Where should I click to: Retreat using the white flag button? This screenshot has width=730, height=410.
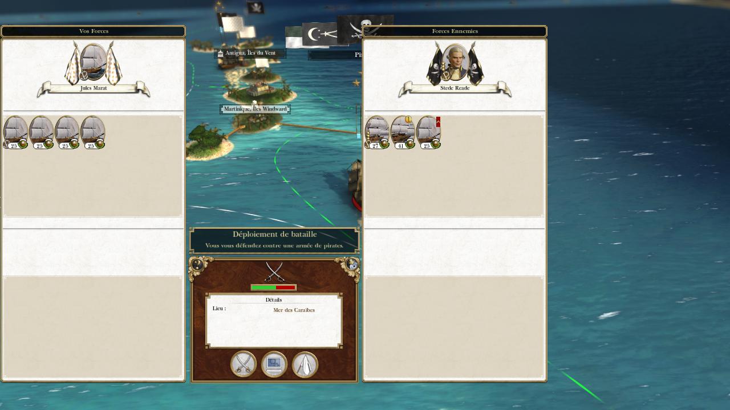[305, 364]
